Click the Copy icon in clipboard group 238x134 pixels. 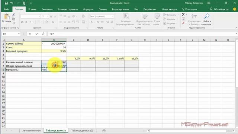[14, 19]
